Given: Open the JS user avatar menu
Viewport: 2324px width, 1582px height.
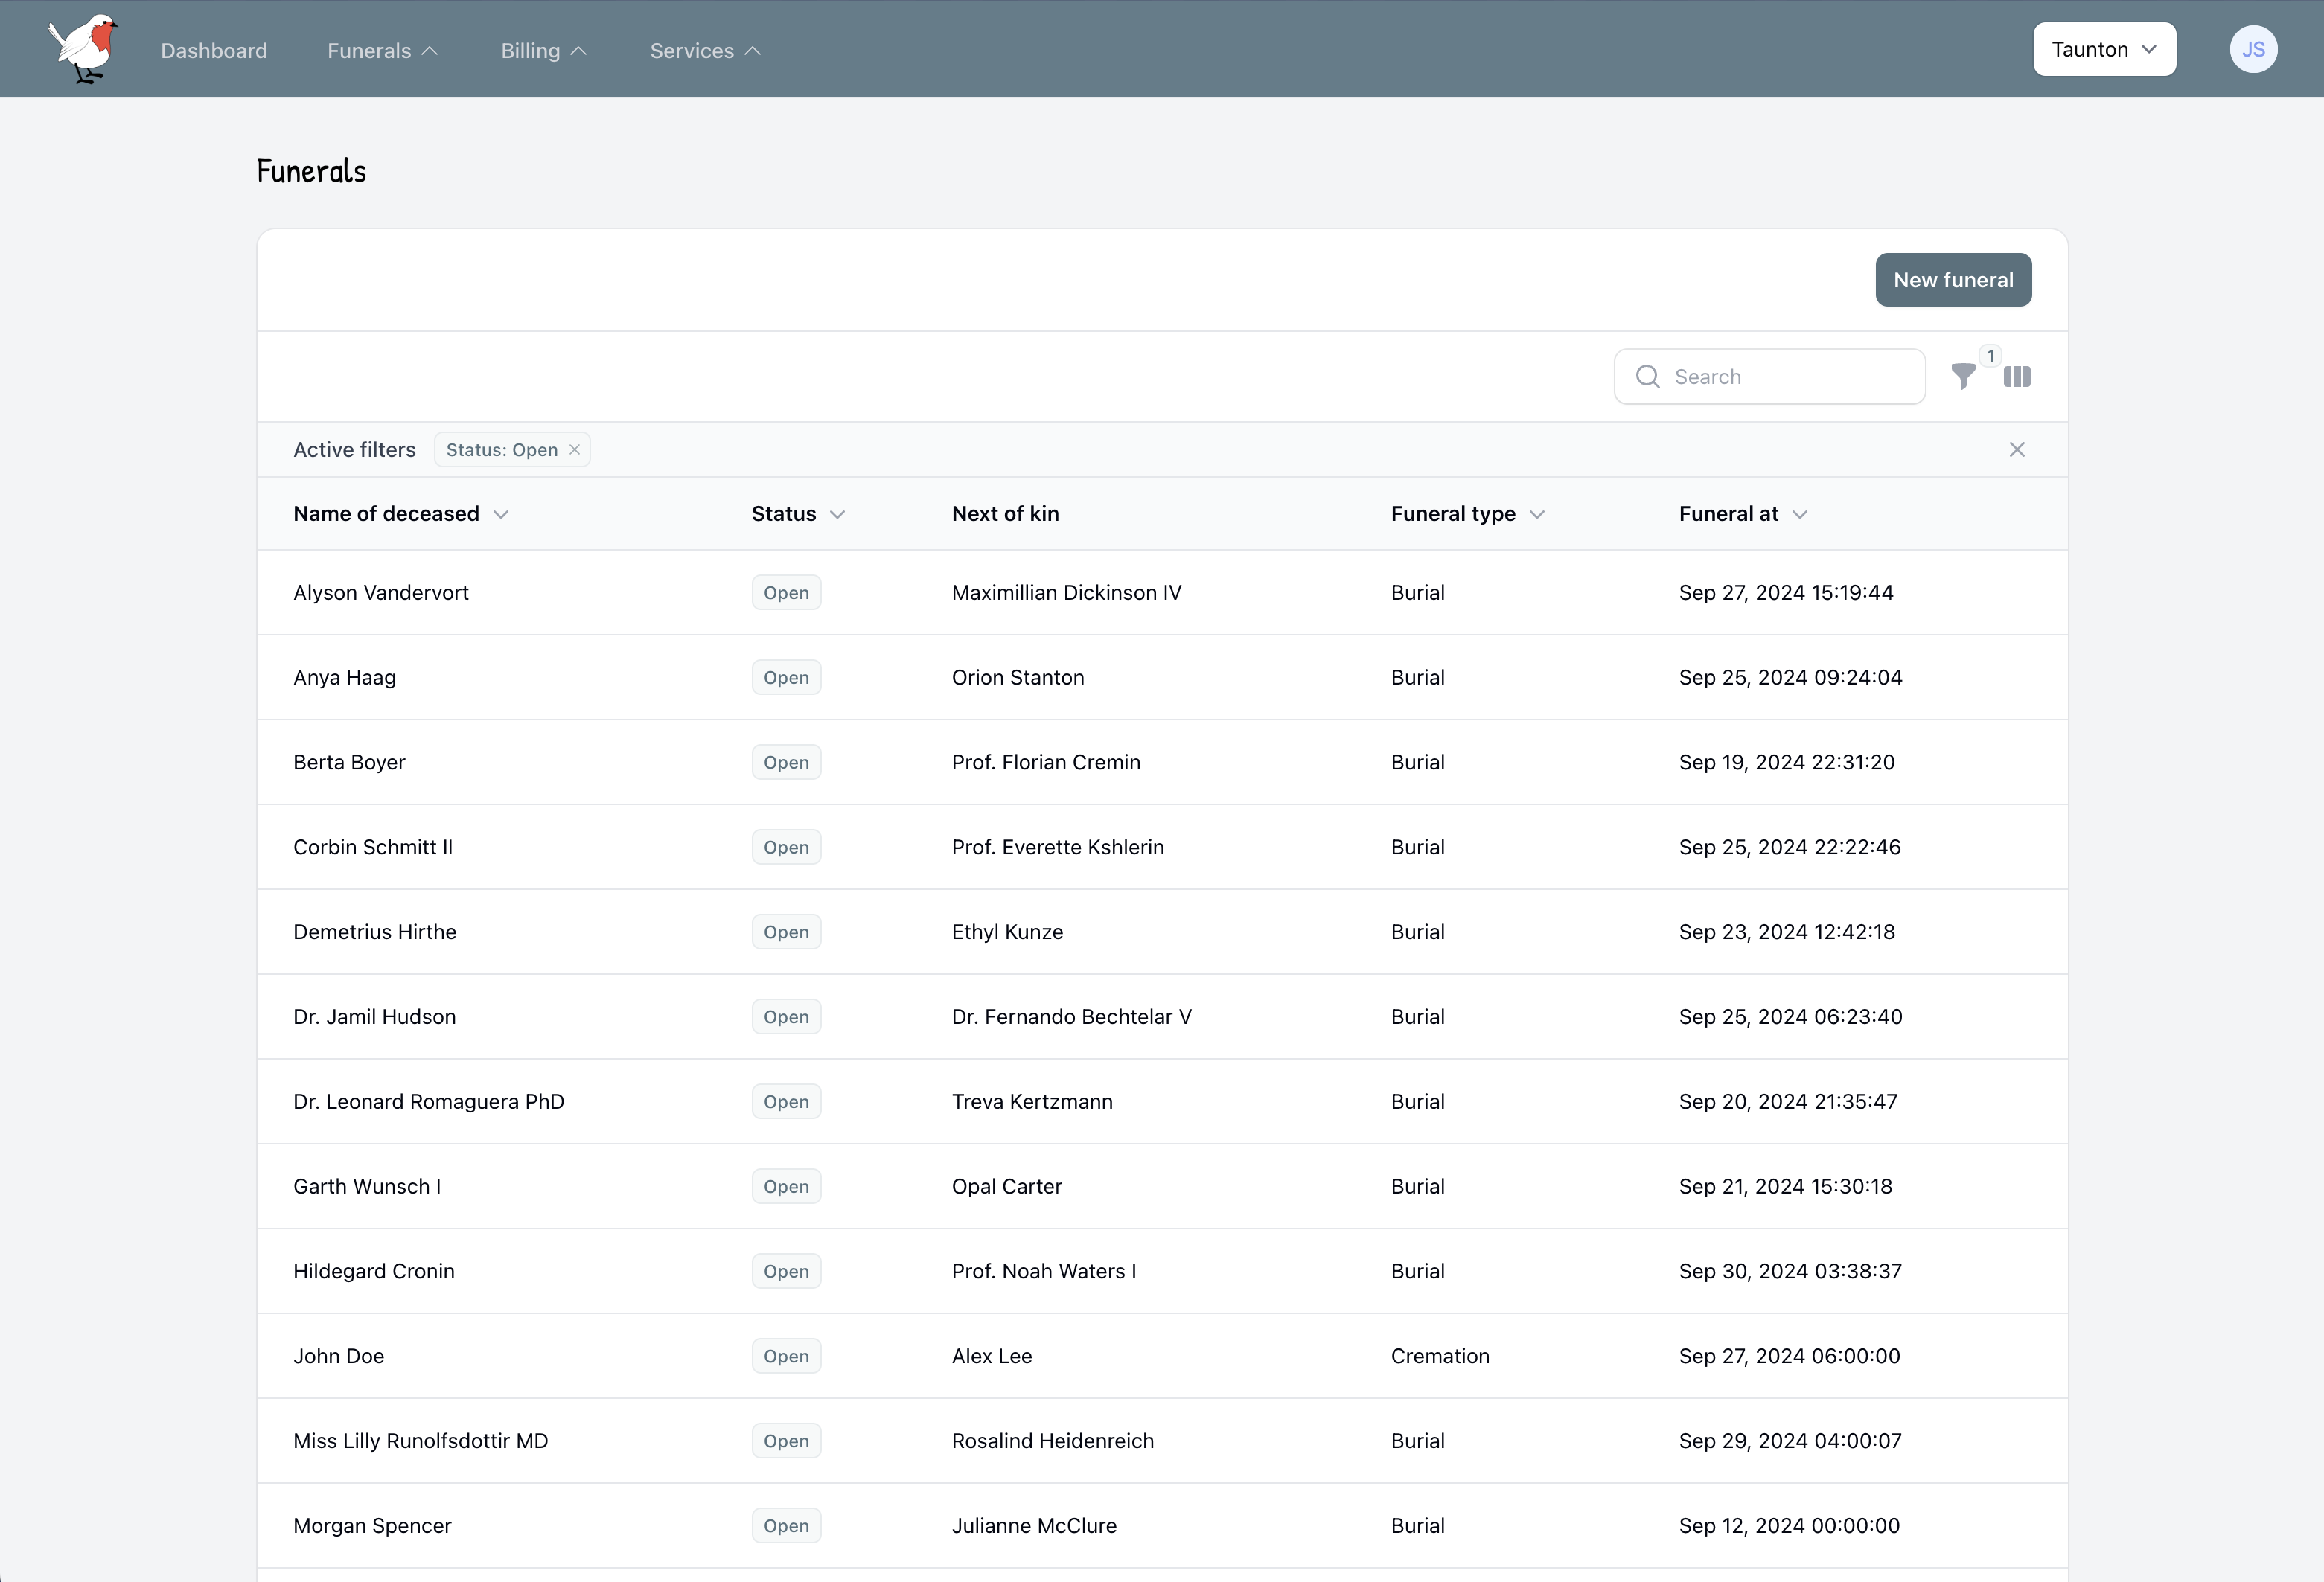Looking at the screenshot, I should [2253, 49].
